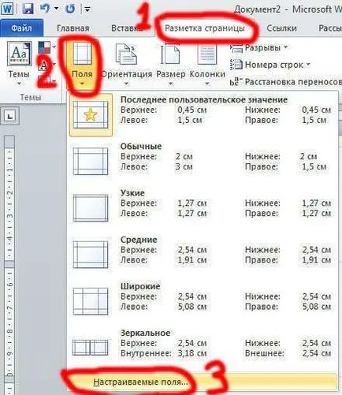This screenshot has width=342, height=395.
Task: Expand the Номера строк dropdown
Action: [x=270, y=65]
